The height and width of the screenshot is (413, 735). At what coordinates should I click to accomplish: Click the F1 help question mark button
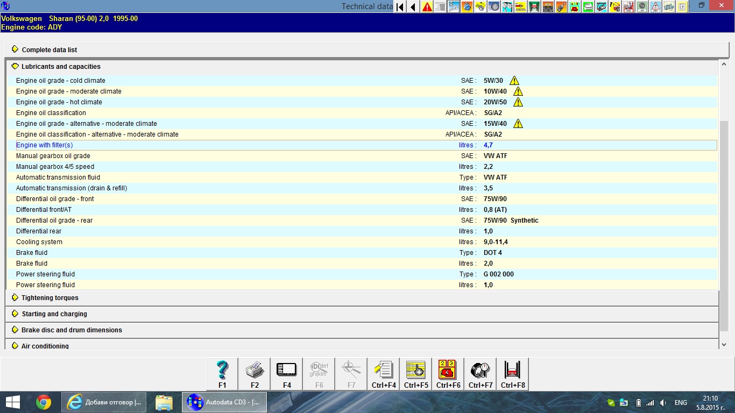[222, 374]
